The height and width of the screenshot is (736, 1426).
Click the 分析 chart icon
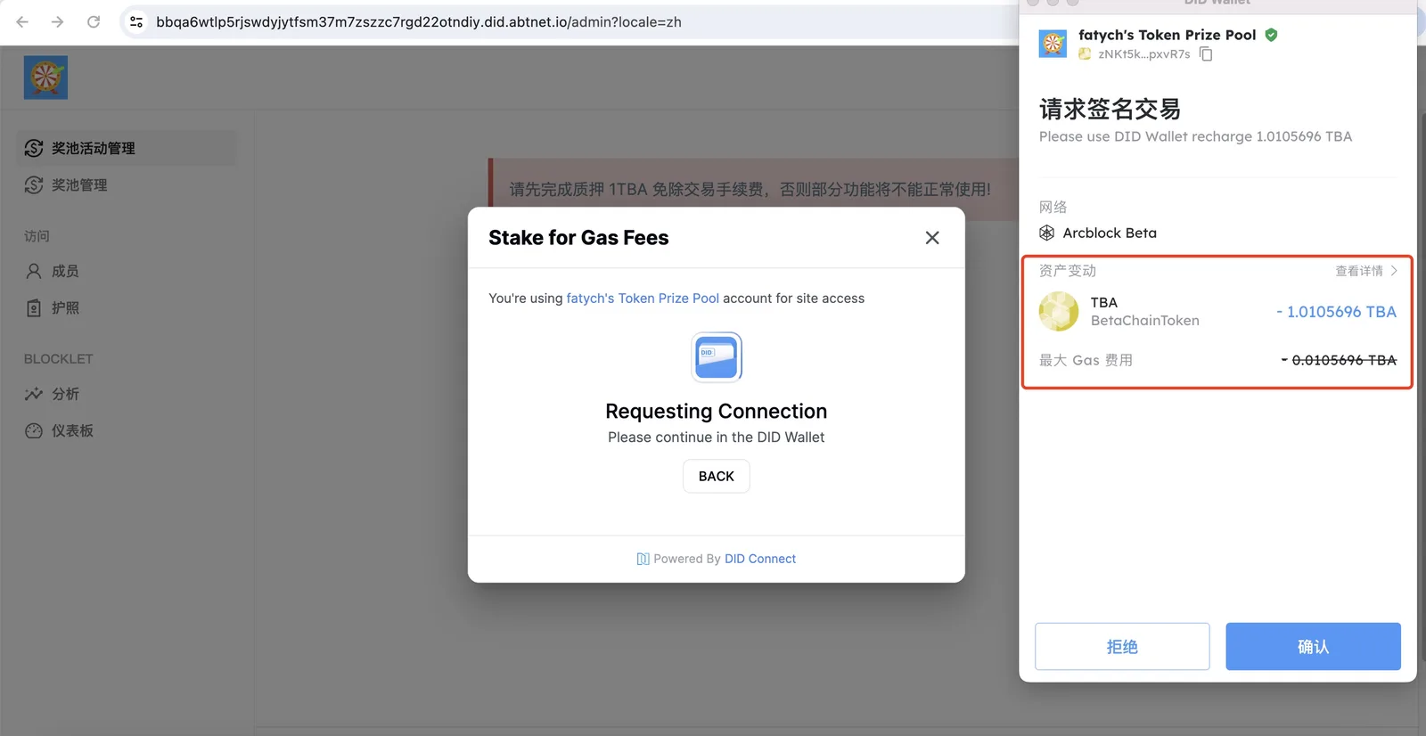click(34, 394)
